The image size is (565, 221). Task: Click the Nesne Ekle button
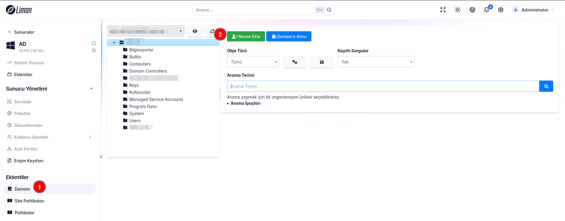click(x=246, y=36)
